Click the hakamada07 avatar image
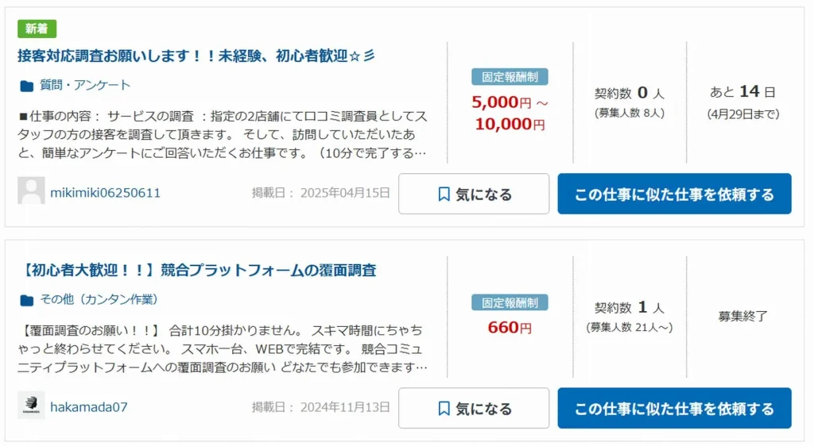The width and height of the screenshot is (814, 446). [x=31, y=405]
